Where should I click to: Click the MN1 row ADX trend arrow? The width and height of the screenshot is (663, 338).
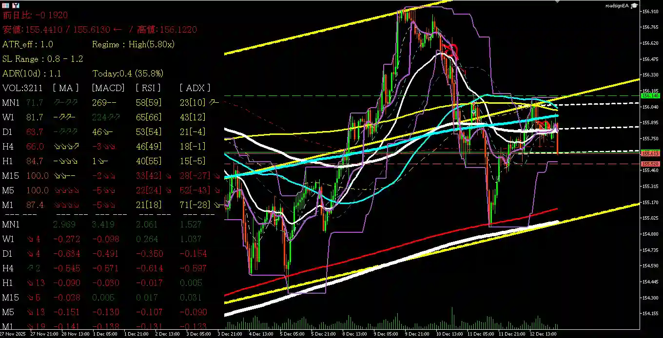point(214,102)
